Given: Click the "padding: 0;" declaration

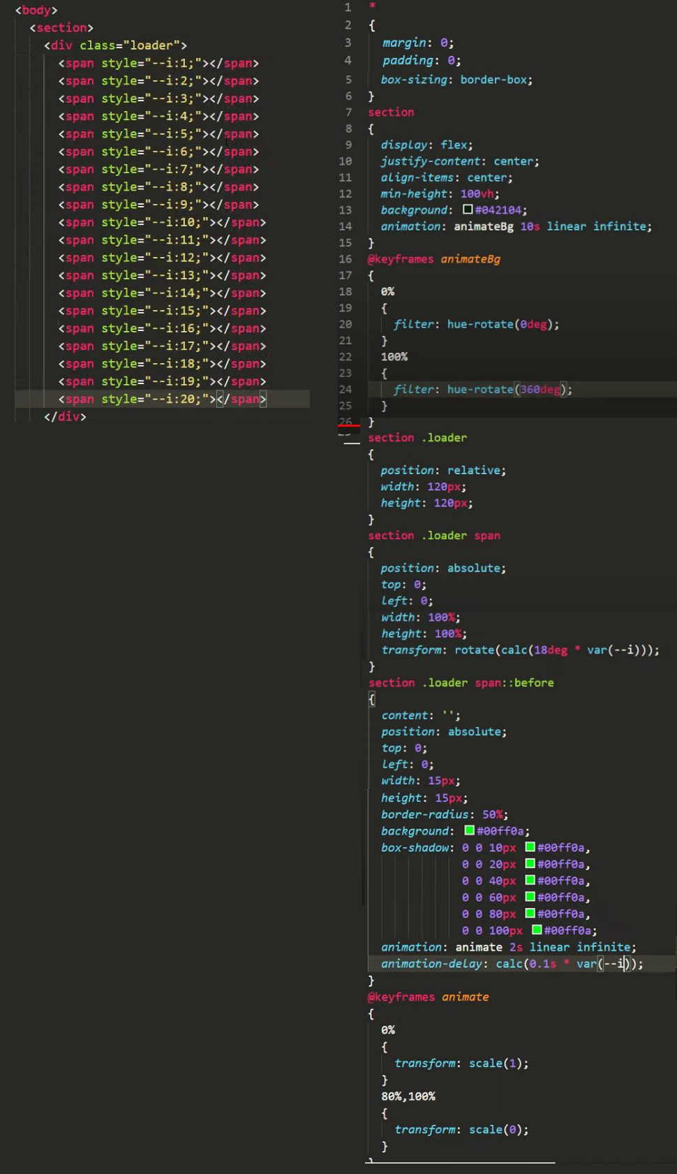Looking at the screenshot, I should (421, 61).
